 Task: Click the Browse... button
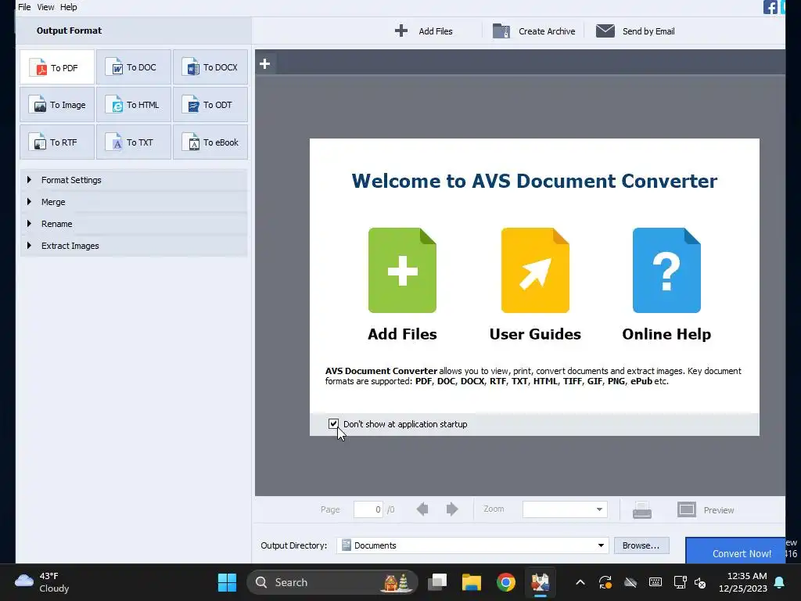pos(641,545)
